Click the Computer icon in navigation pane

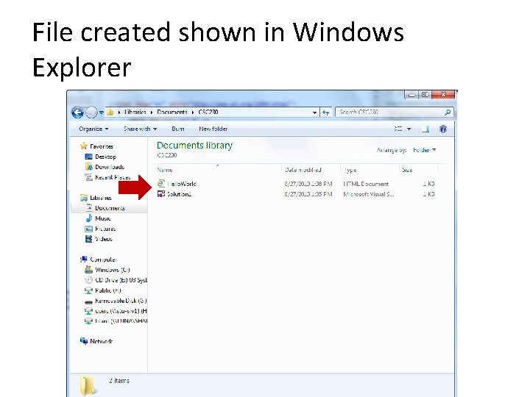83,260
